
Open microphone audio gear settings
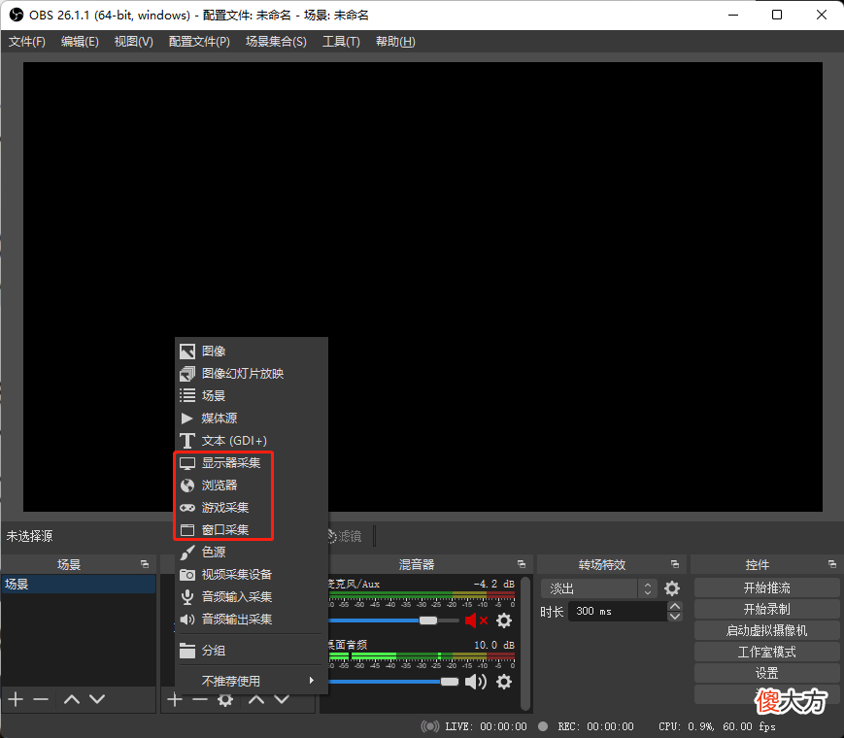[x=504, y=621]
